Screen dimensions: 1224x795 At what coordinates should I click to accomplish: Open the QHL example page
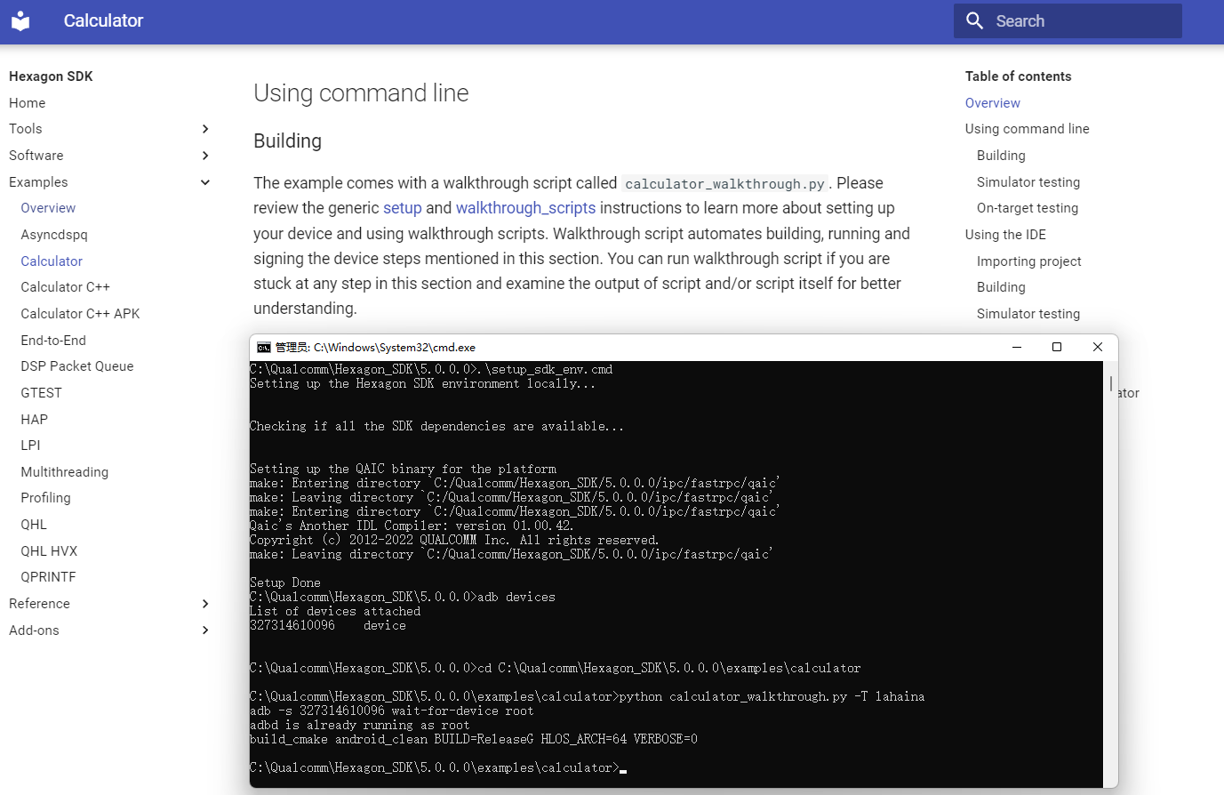34,525
